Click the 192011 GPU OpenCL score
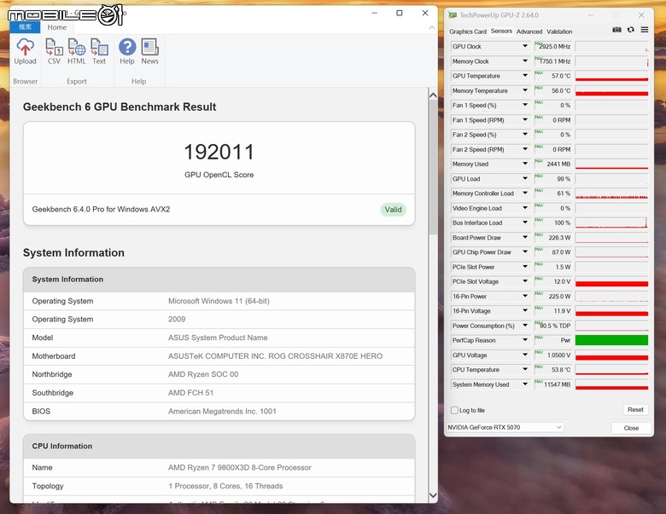 click(x=219, y=152)
